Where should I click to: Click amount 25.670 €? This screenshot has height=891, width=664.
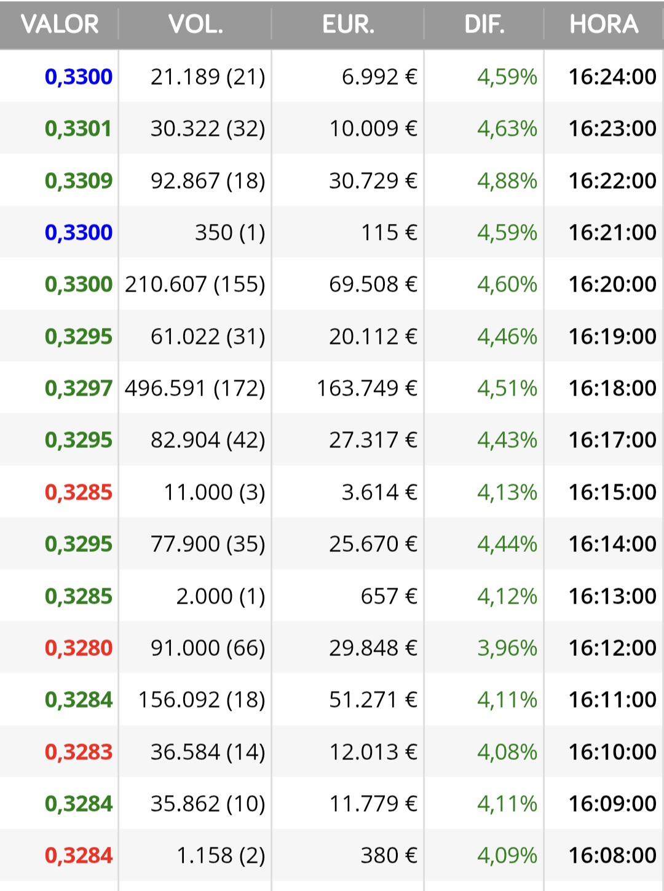(x=373, y=544)
